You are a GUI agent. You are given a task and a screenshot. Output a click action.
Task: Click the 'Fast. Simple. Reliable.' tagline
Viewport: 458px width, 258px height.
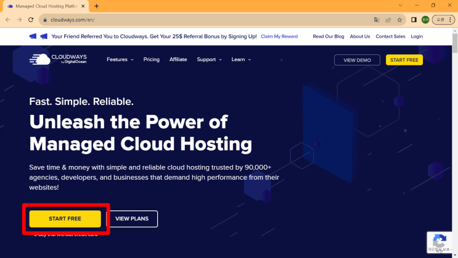(x=81, y=101)
